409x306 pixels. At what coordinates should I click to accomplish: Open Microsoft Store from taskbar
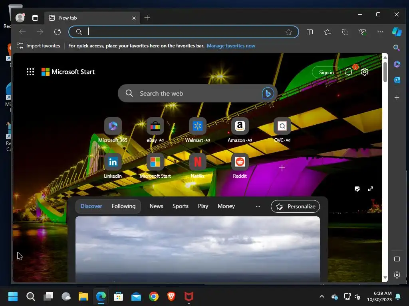click(118, 296)
